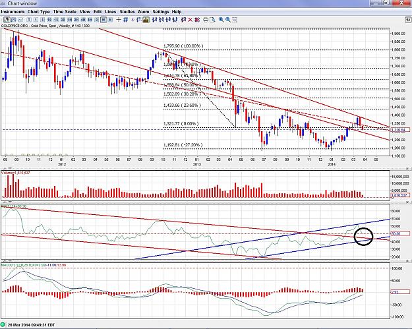Open the toolbar overflow arrow at far right
This screenshot has height=329, width=412.
[x=408, y=20]
